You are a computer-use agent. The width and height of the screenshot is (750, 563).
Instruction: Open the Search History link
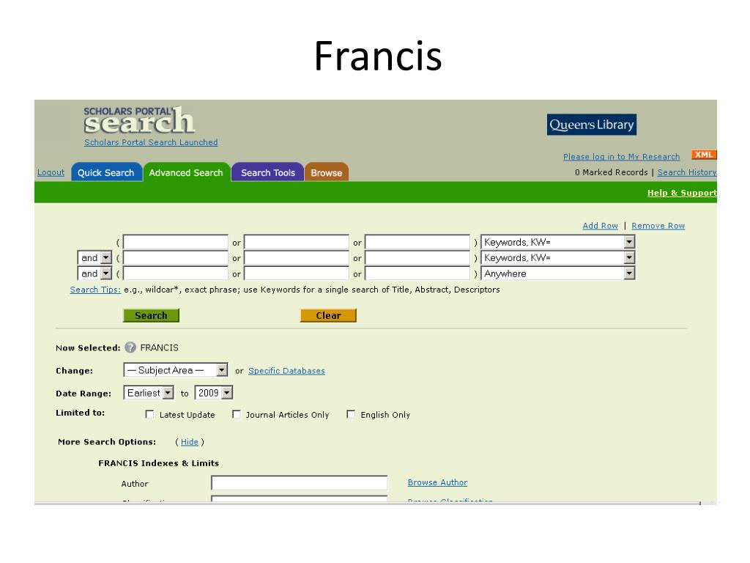(x=687, y=172)
